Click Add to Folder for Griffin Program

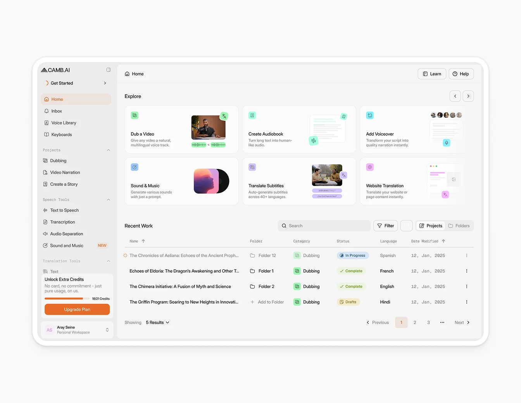pos(267,302)
